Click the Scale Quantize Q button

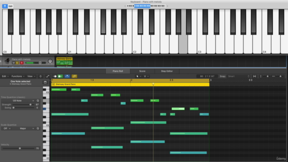38,128
